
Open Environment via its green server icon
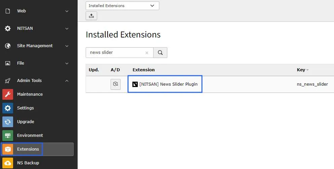click(x=8, y=136)
